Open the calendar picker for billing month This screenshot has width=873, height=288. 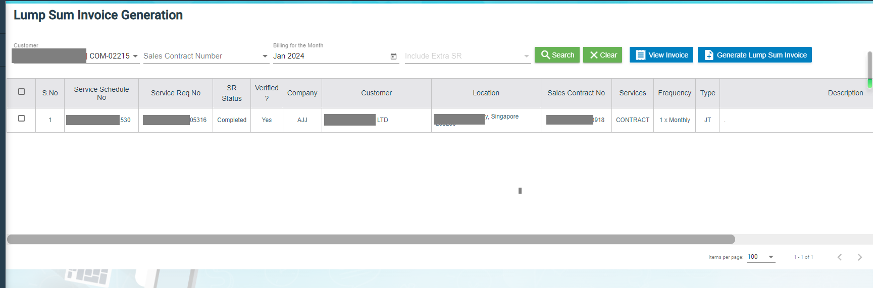(393, 56)
